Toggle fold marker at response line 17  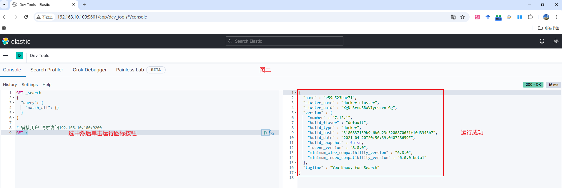295,173
